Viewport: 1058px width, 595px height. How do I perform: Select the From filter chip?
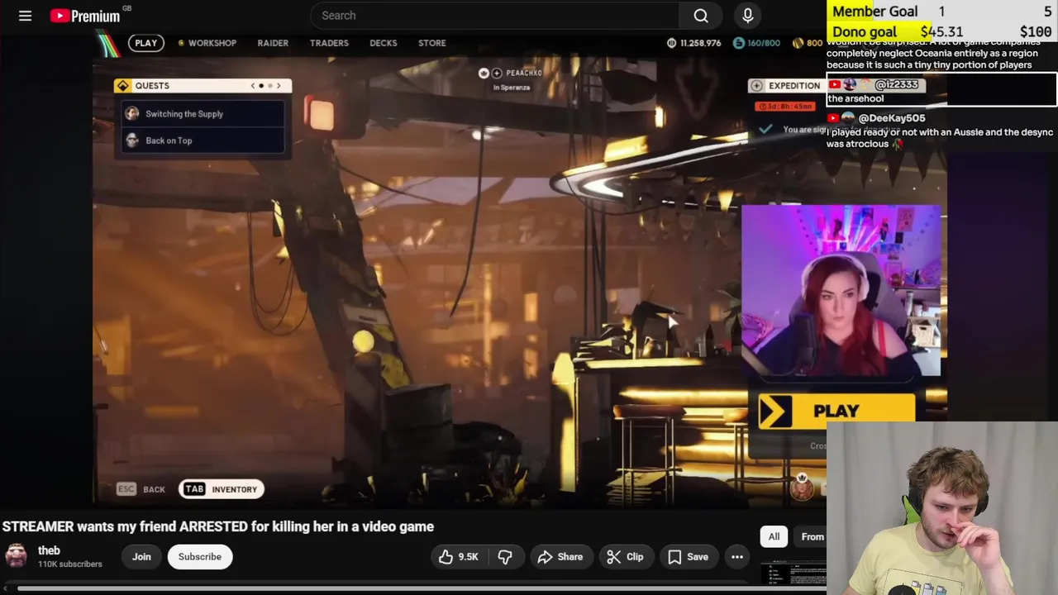pos(811,537)
